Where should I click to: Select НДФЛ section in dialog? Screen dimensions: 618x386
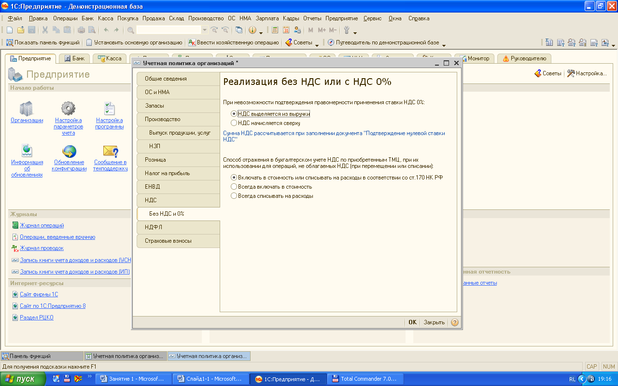coord(178,227)
